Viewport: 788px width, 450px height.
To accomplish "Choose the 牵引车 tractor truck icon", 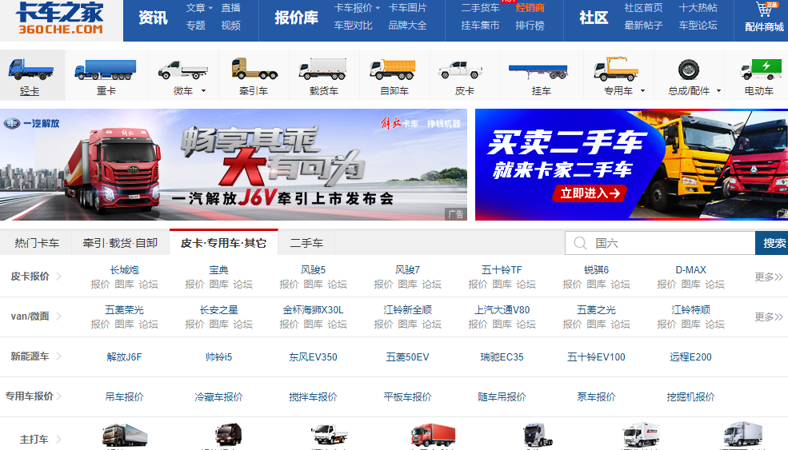I will pos(254,69).
